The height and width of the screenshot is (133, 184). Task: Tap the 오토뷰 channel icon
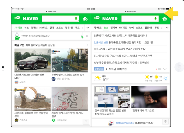tap(17, 82)
